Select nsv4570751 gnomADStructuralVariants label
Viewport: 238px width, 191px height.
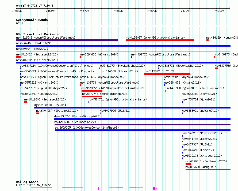pyautogui.click(x=117, y=99)
